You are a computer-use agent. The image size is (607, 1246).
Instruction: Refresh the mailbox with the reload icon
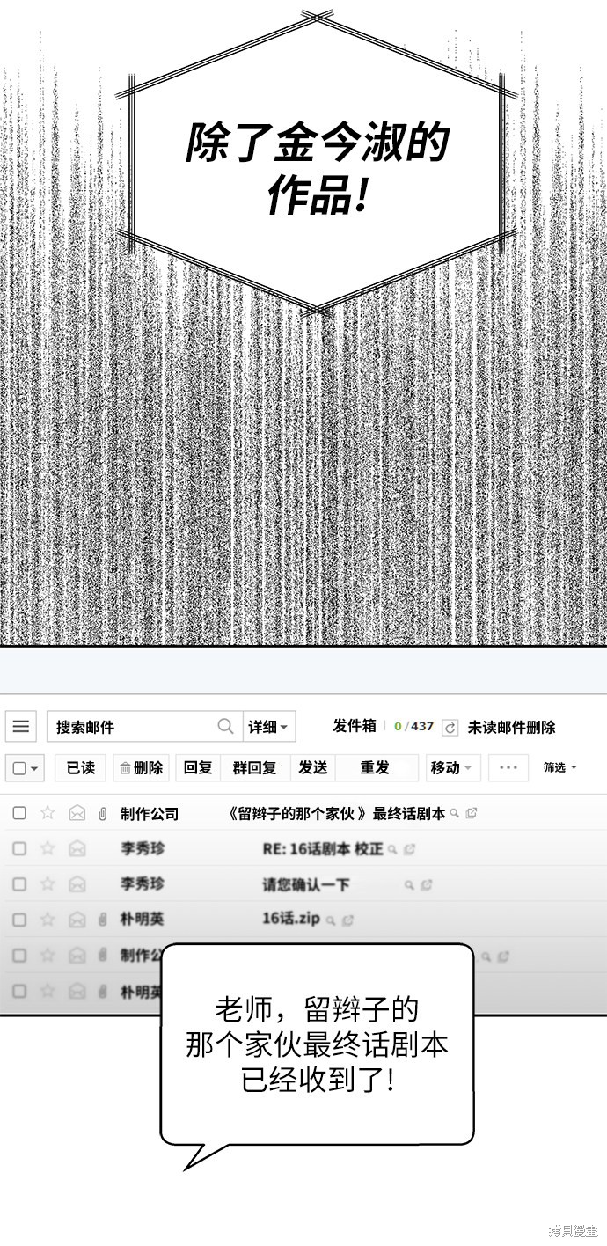coord(450,727)
